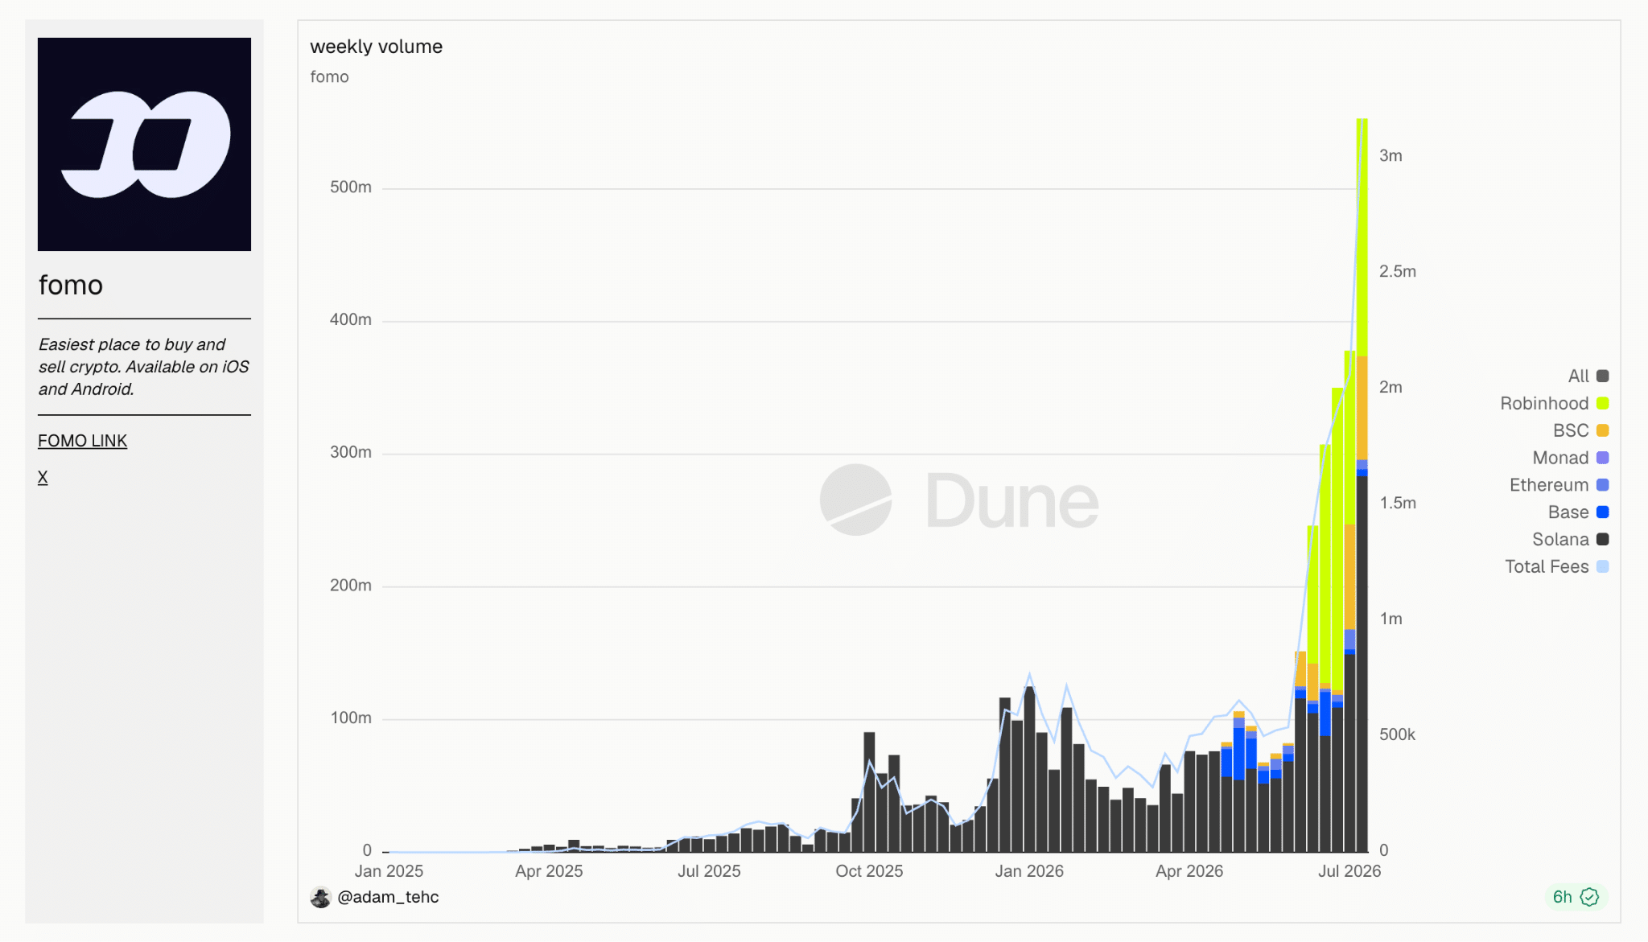
Task: Toggle the BSC orange legend swatch
Action: pyautogui.click(x=1602, y=430)
